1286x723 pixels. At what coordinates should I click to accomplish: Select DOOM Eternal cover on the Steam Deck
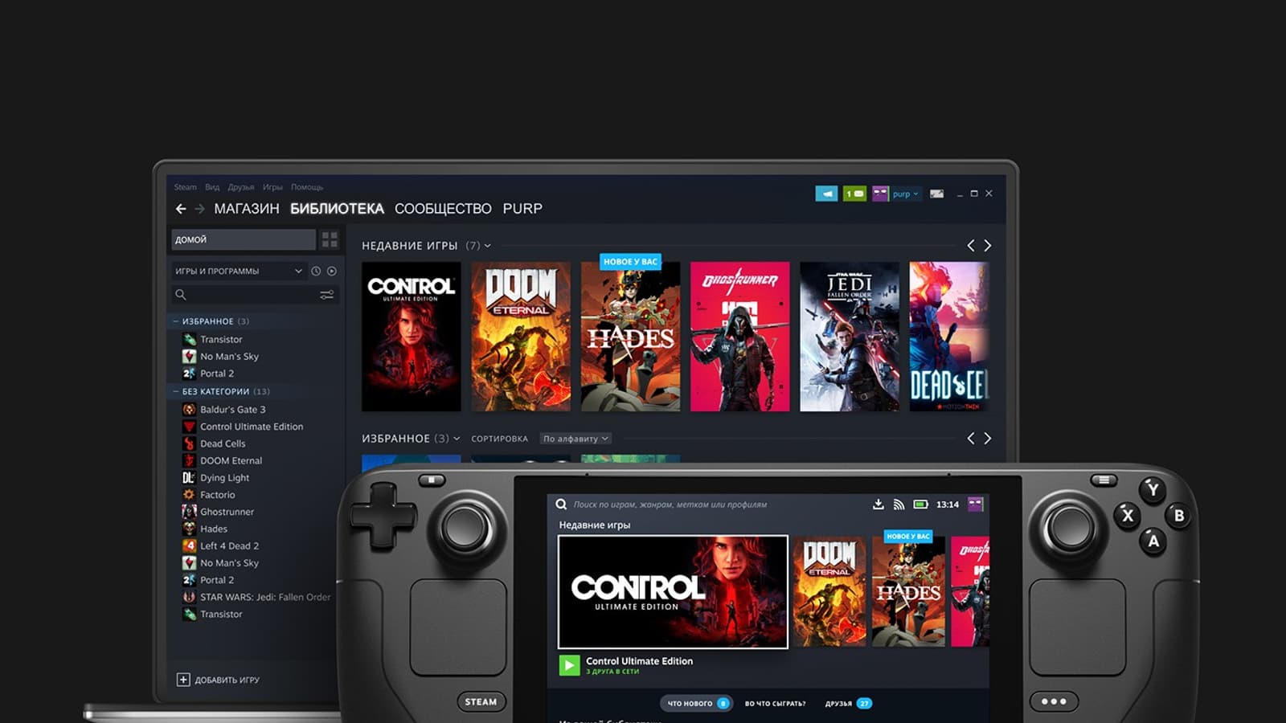tap(829, 591)
